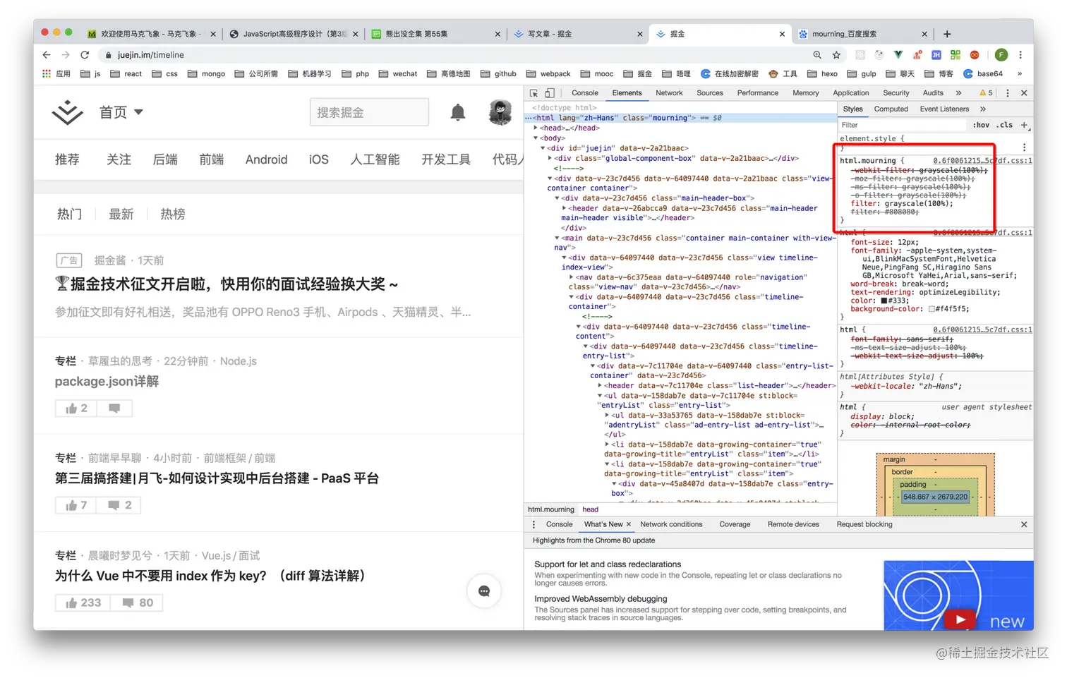Open the github bookmark folder
This screenshot has width=1067, height=678.
[x=498, y=74]
